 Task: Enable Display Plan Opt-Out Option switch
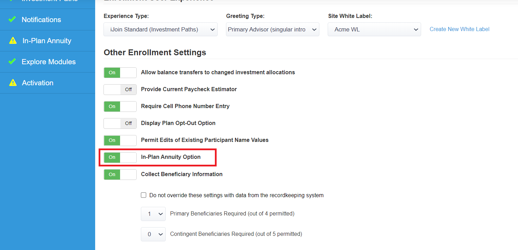pos(120,123)
